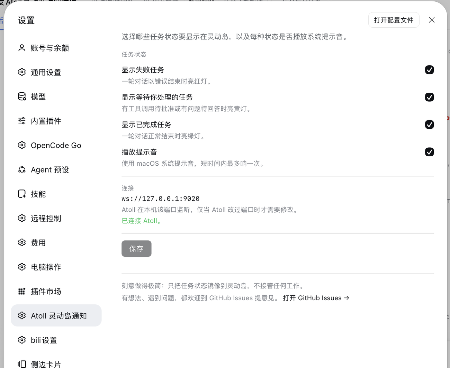Click the 保存 button
Image resolution: width=450 pixels, height=368 pixels.
(x=136, y=249)
